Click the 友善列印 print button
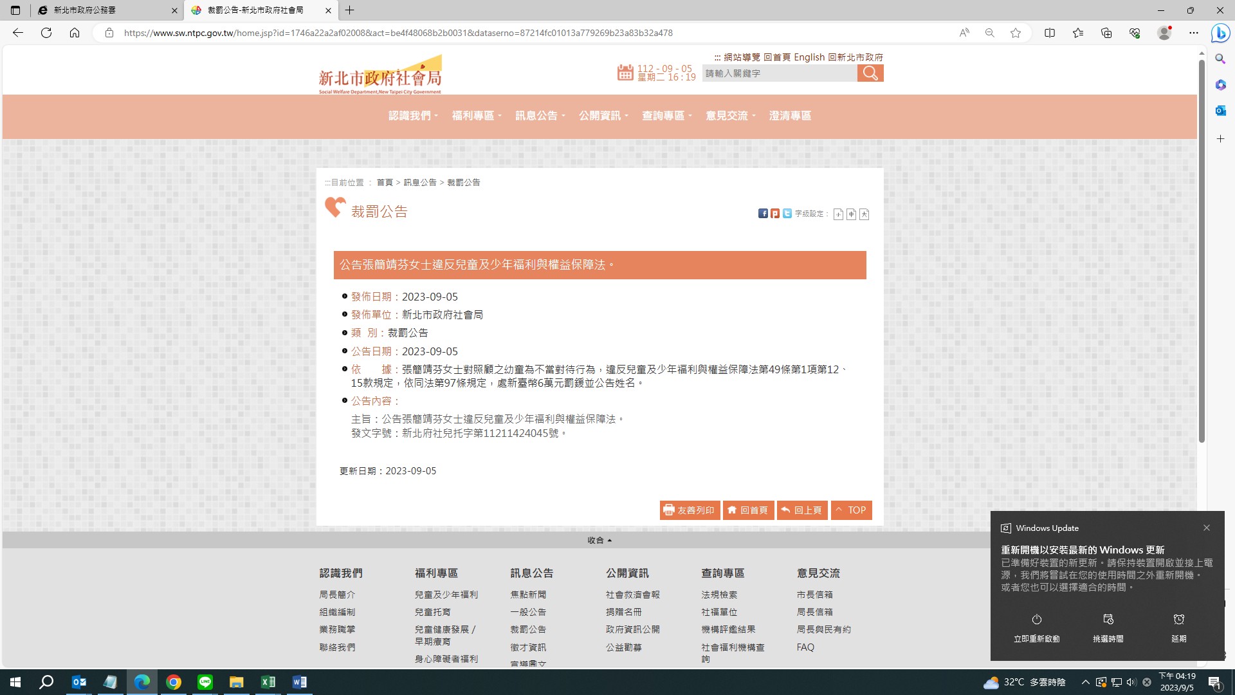Image resolution: width=1235 pixels, height=695 pixels. point(690,510)
